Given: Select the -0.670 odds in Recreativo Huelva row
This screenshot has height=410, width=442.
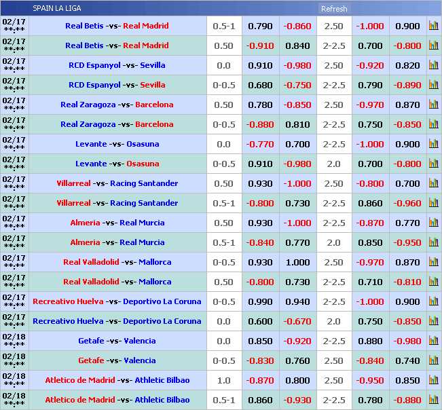Looking at the screenshot, I should [x=297, y=321].
